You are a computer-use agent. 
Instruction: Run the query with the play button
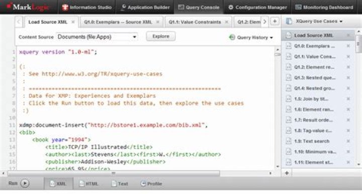(25, 183)
